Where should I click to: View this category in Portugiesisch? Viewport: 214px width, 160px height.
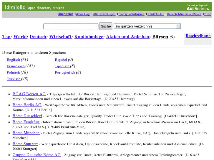(65, 73)
